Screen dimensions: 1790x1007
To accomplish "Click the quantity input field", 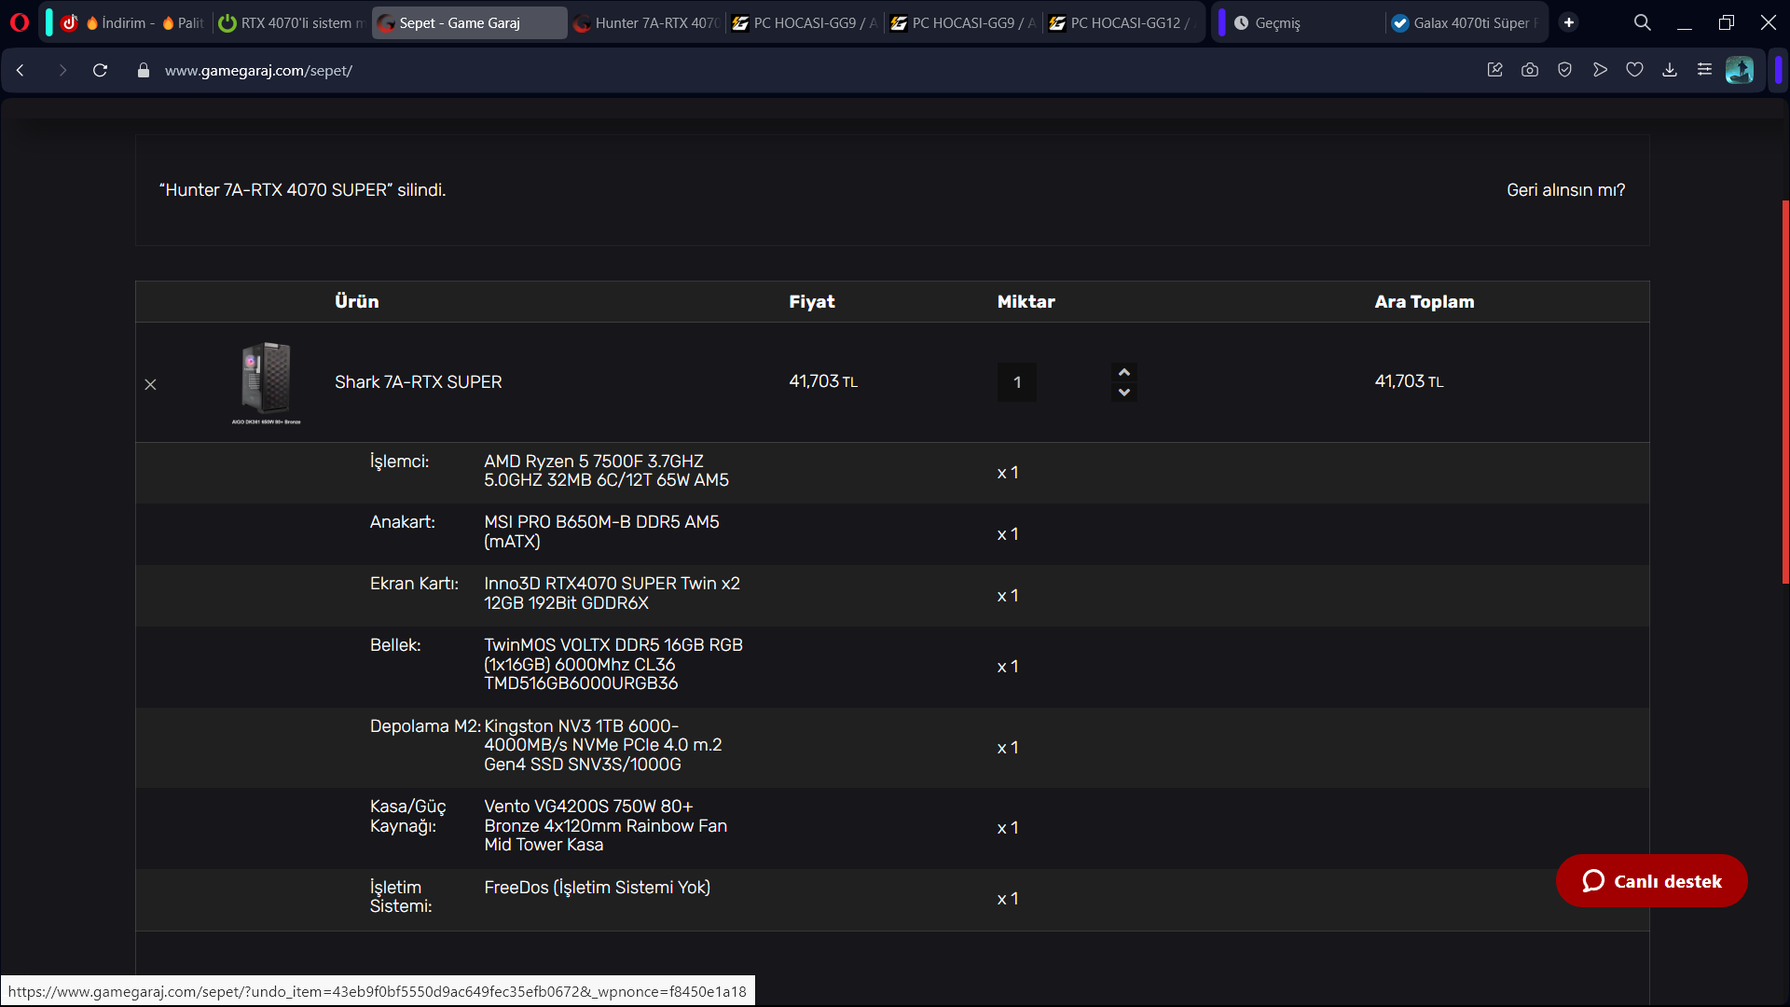I will (1017, 382).
